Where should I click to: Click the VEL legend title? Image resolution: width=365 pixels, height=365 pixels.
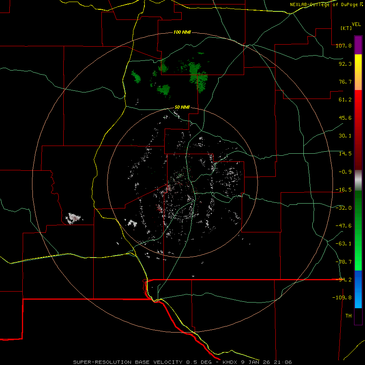(356, 24)
